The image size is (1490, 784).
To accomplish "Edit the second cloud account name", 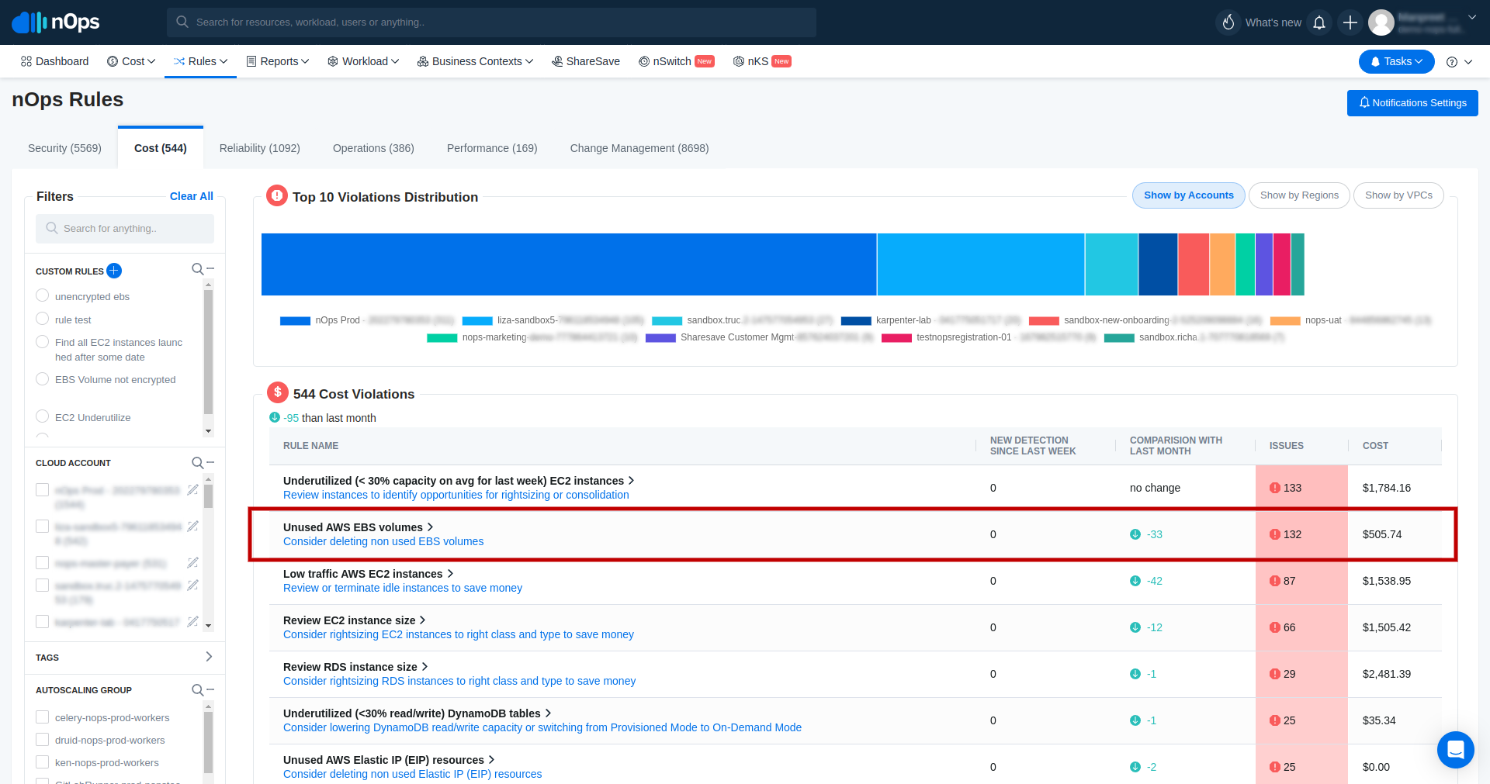I will (x=192, y=526).
